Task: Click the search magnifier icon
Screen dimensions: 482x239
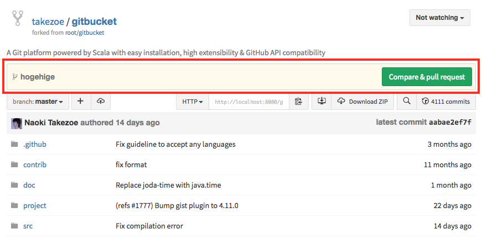Action: pos(407,101)
